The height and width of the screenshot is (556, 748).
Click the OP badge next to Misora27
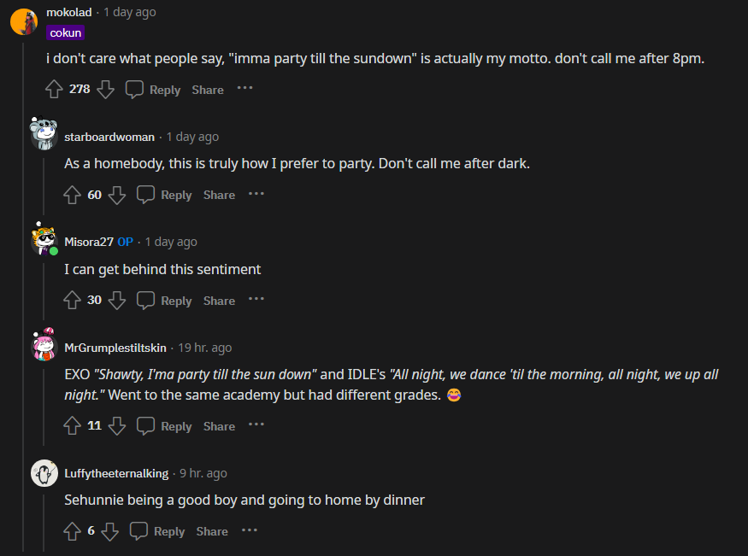[x=125, y=242]
